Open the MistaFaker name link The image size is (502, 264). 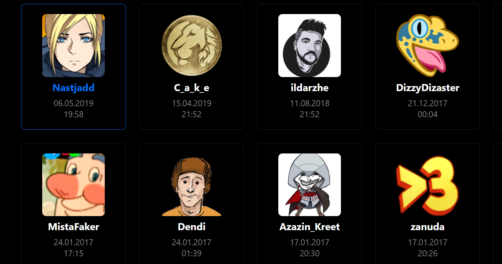coord(73,227)
